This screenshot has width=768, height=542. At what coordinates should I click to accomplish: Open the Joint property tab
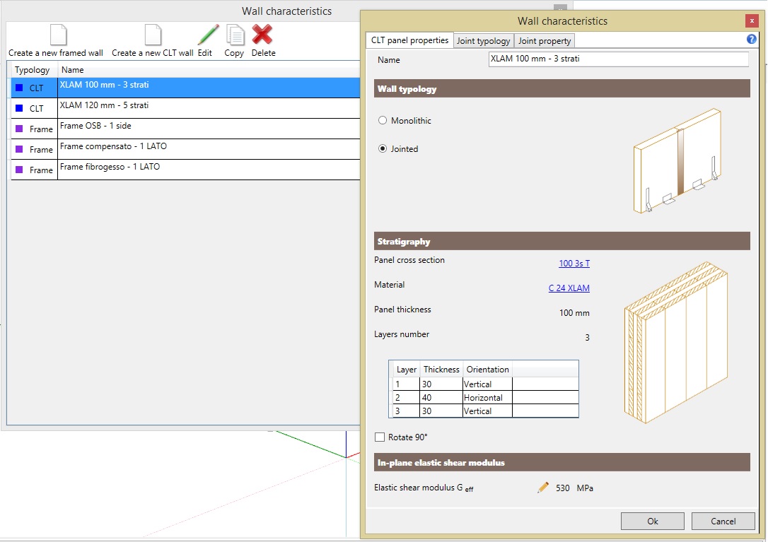pyautogui.click(x=544, y=41)
